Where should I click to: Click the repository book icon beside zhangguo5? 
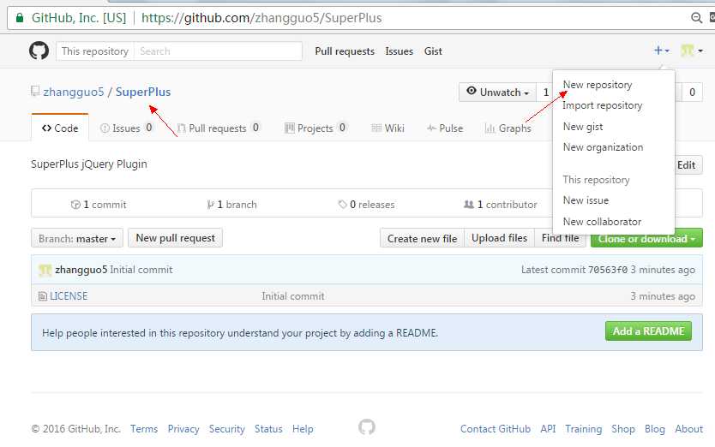click(x=35, y=91)
